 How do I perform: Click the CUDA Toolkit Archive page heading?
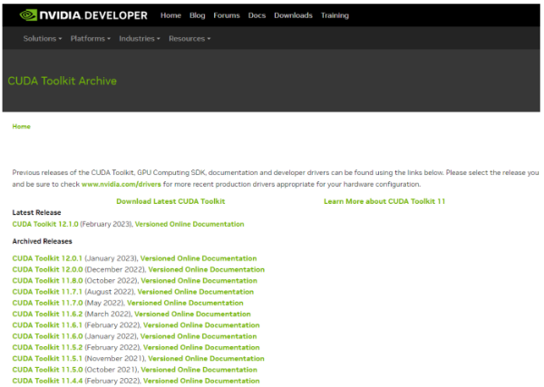coord(62,81)
